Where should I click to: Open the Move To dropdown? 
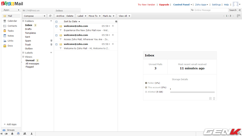pos(95,16)
